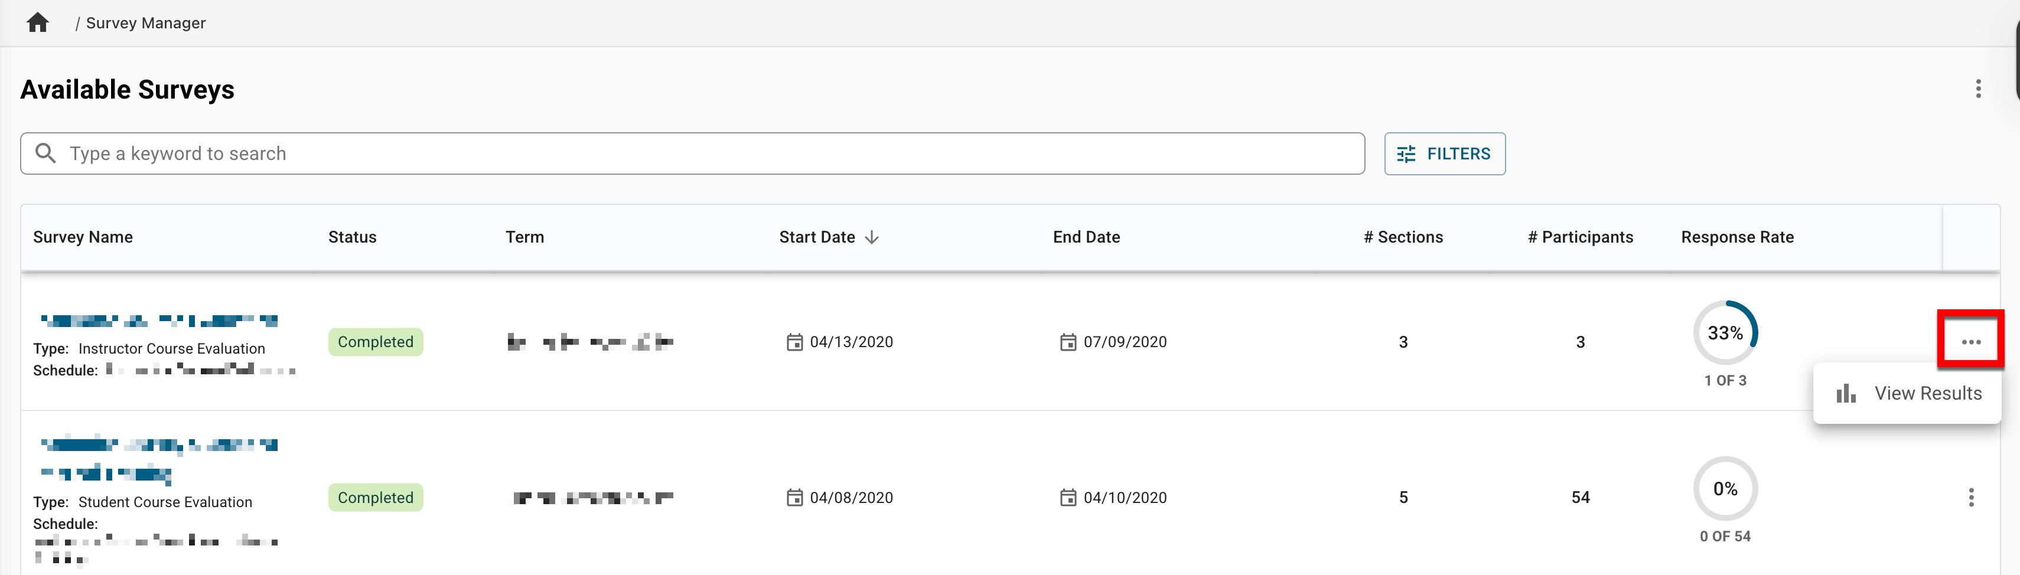Click the Home icon in breadcrumb
The width and height of the screenshot is (2020, 575).
coord(38,22)
